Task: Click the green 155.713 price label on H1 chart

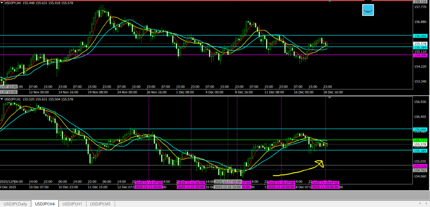Action: (420, 140)
